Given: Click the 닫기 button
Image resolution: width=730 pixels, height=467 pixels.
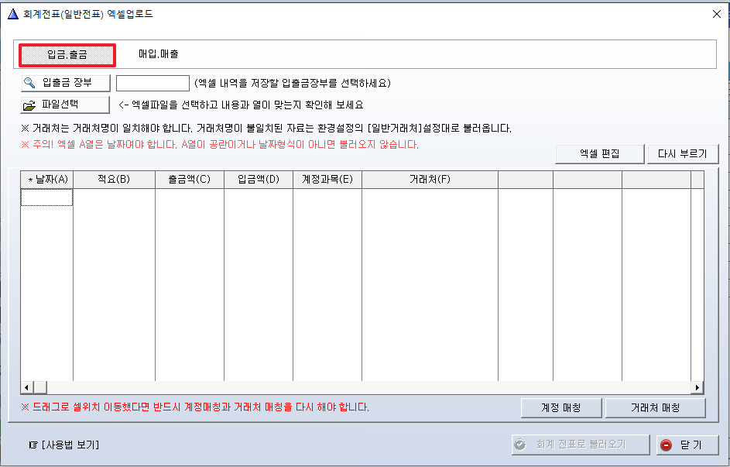Looking at the screenshot, I should pos(687,445).
